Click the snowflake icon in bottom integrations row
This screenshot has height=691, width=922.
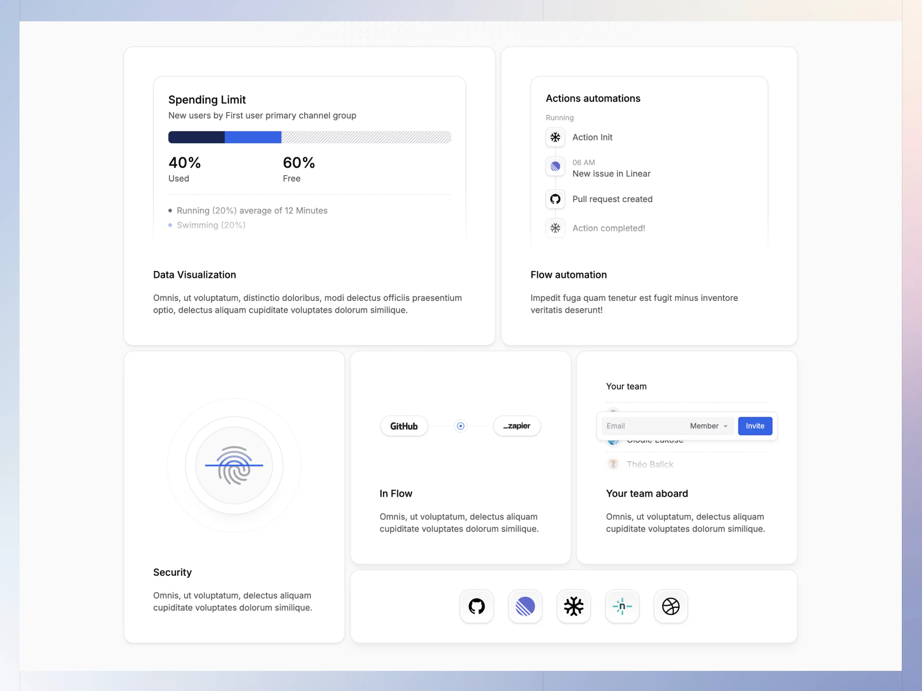574,606
